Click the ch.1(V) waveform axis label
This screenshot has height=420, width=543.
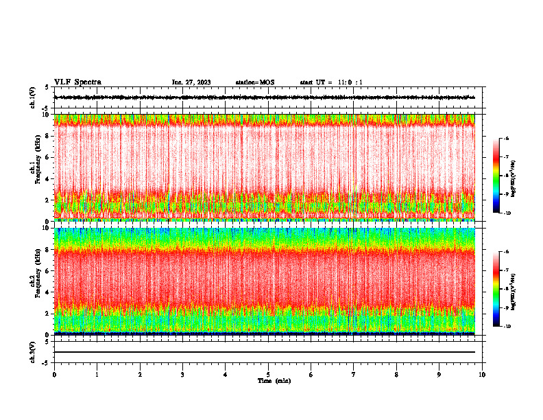pos(32,97)
